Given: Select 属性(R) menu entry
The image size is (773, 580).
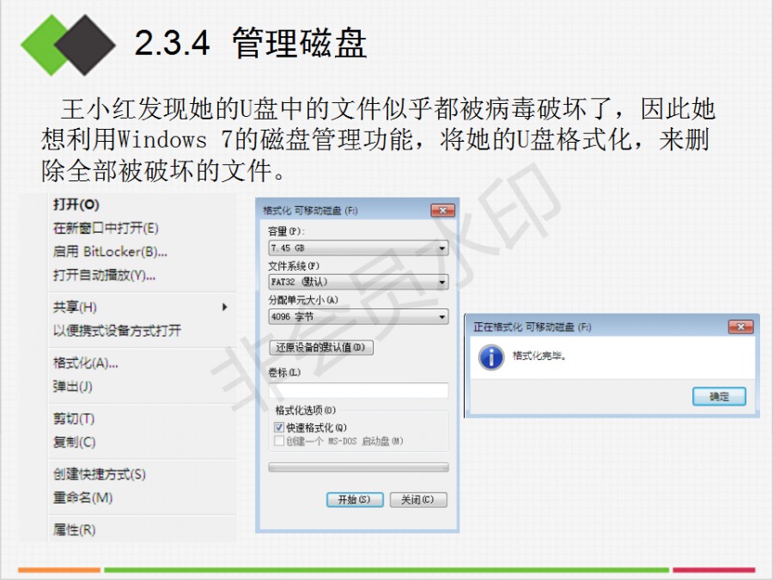Looking at the screenshot, I should (75, 529).
